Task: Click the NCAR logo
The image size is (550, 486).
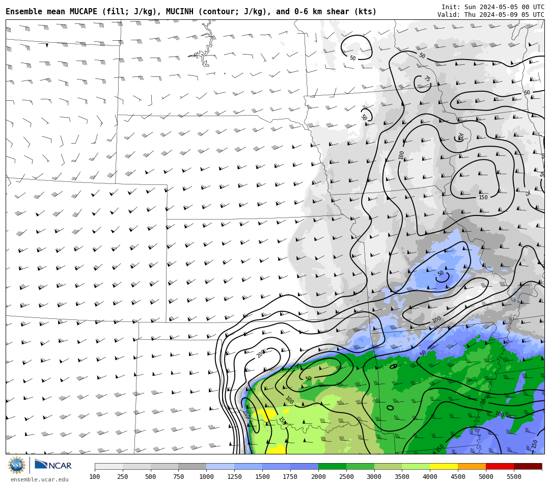Action: coord(53,465)
